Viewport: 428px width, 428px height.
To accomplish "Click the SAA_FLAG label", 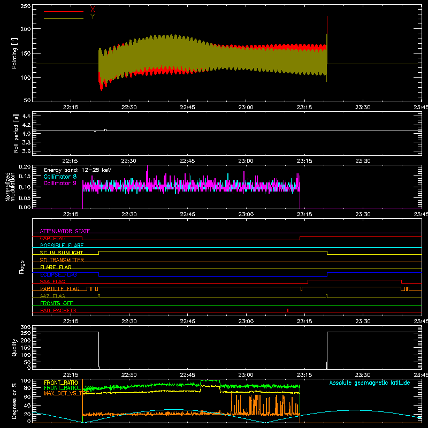I will point(52,281).
